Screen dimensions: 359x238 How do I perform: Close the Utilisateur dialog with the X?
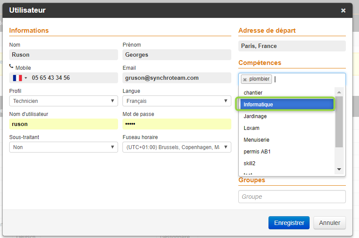pos(343,10)
